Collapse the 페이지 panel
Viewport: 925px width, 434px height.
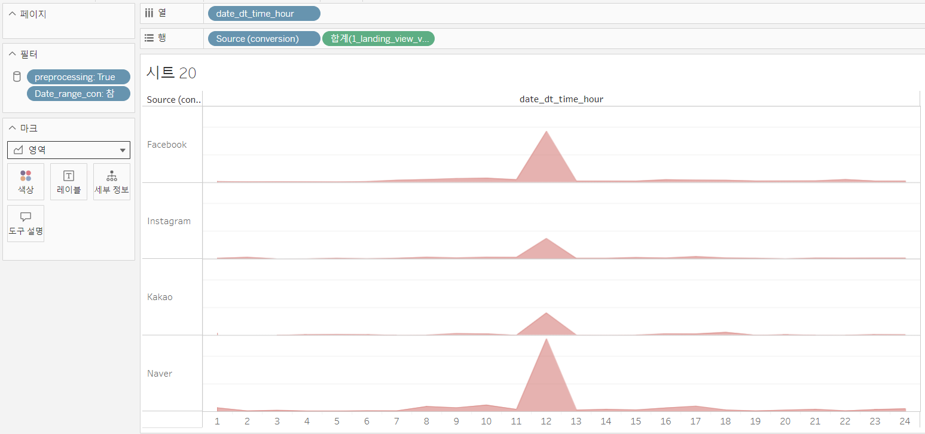tap(12, 14)
